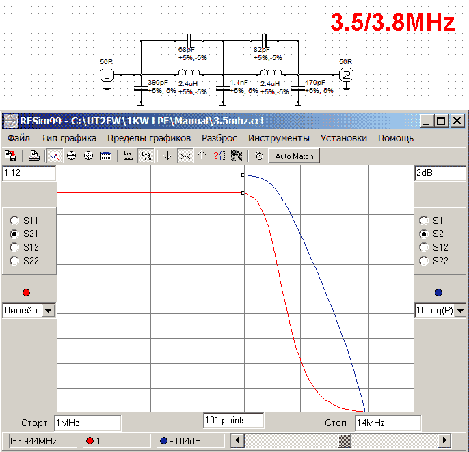
Task: Switch to Lin frequency scale
Action: click(128, 156)
